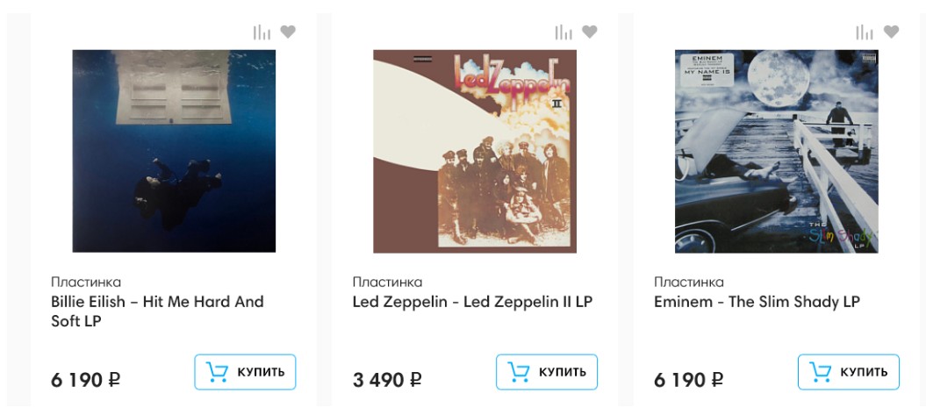Click 'Пластинка' category above Led Zeppelin title
The height and width of the screenshot is (408, 926).
(387, 282)
